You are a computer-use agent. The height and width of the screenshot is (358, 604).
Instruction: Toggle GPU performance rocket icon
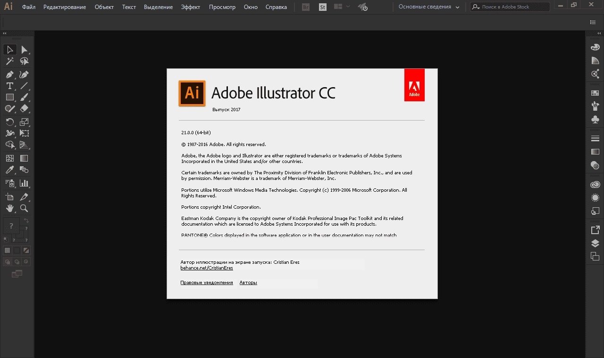pyautogui.click(x=363, y=7)
